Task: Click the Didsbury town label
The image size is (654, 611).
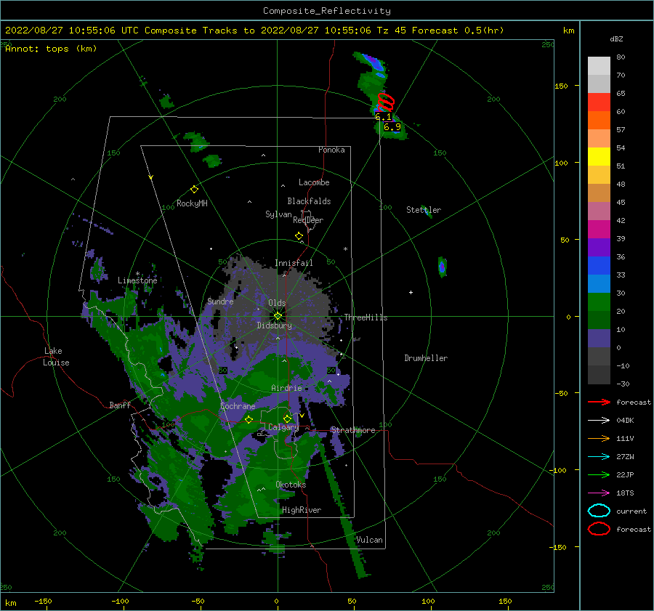Action: click(x=275, y=325)
